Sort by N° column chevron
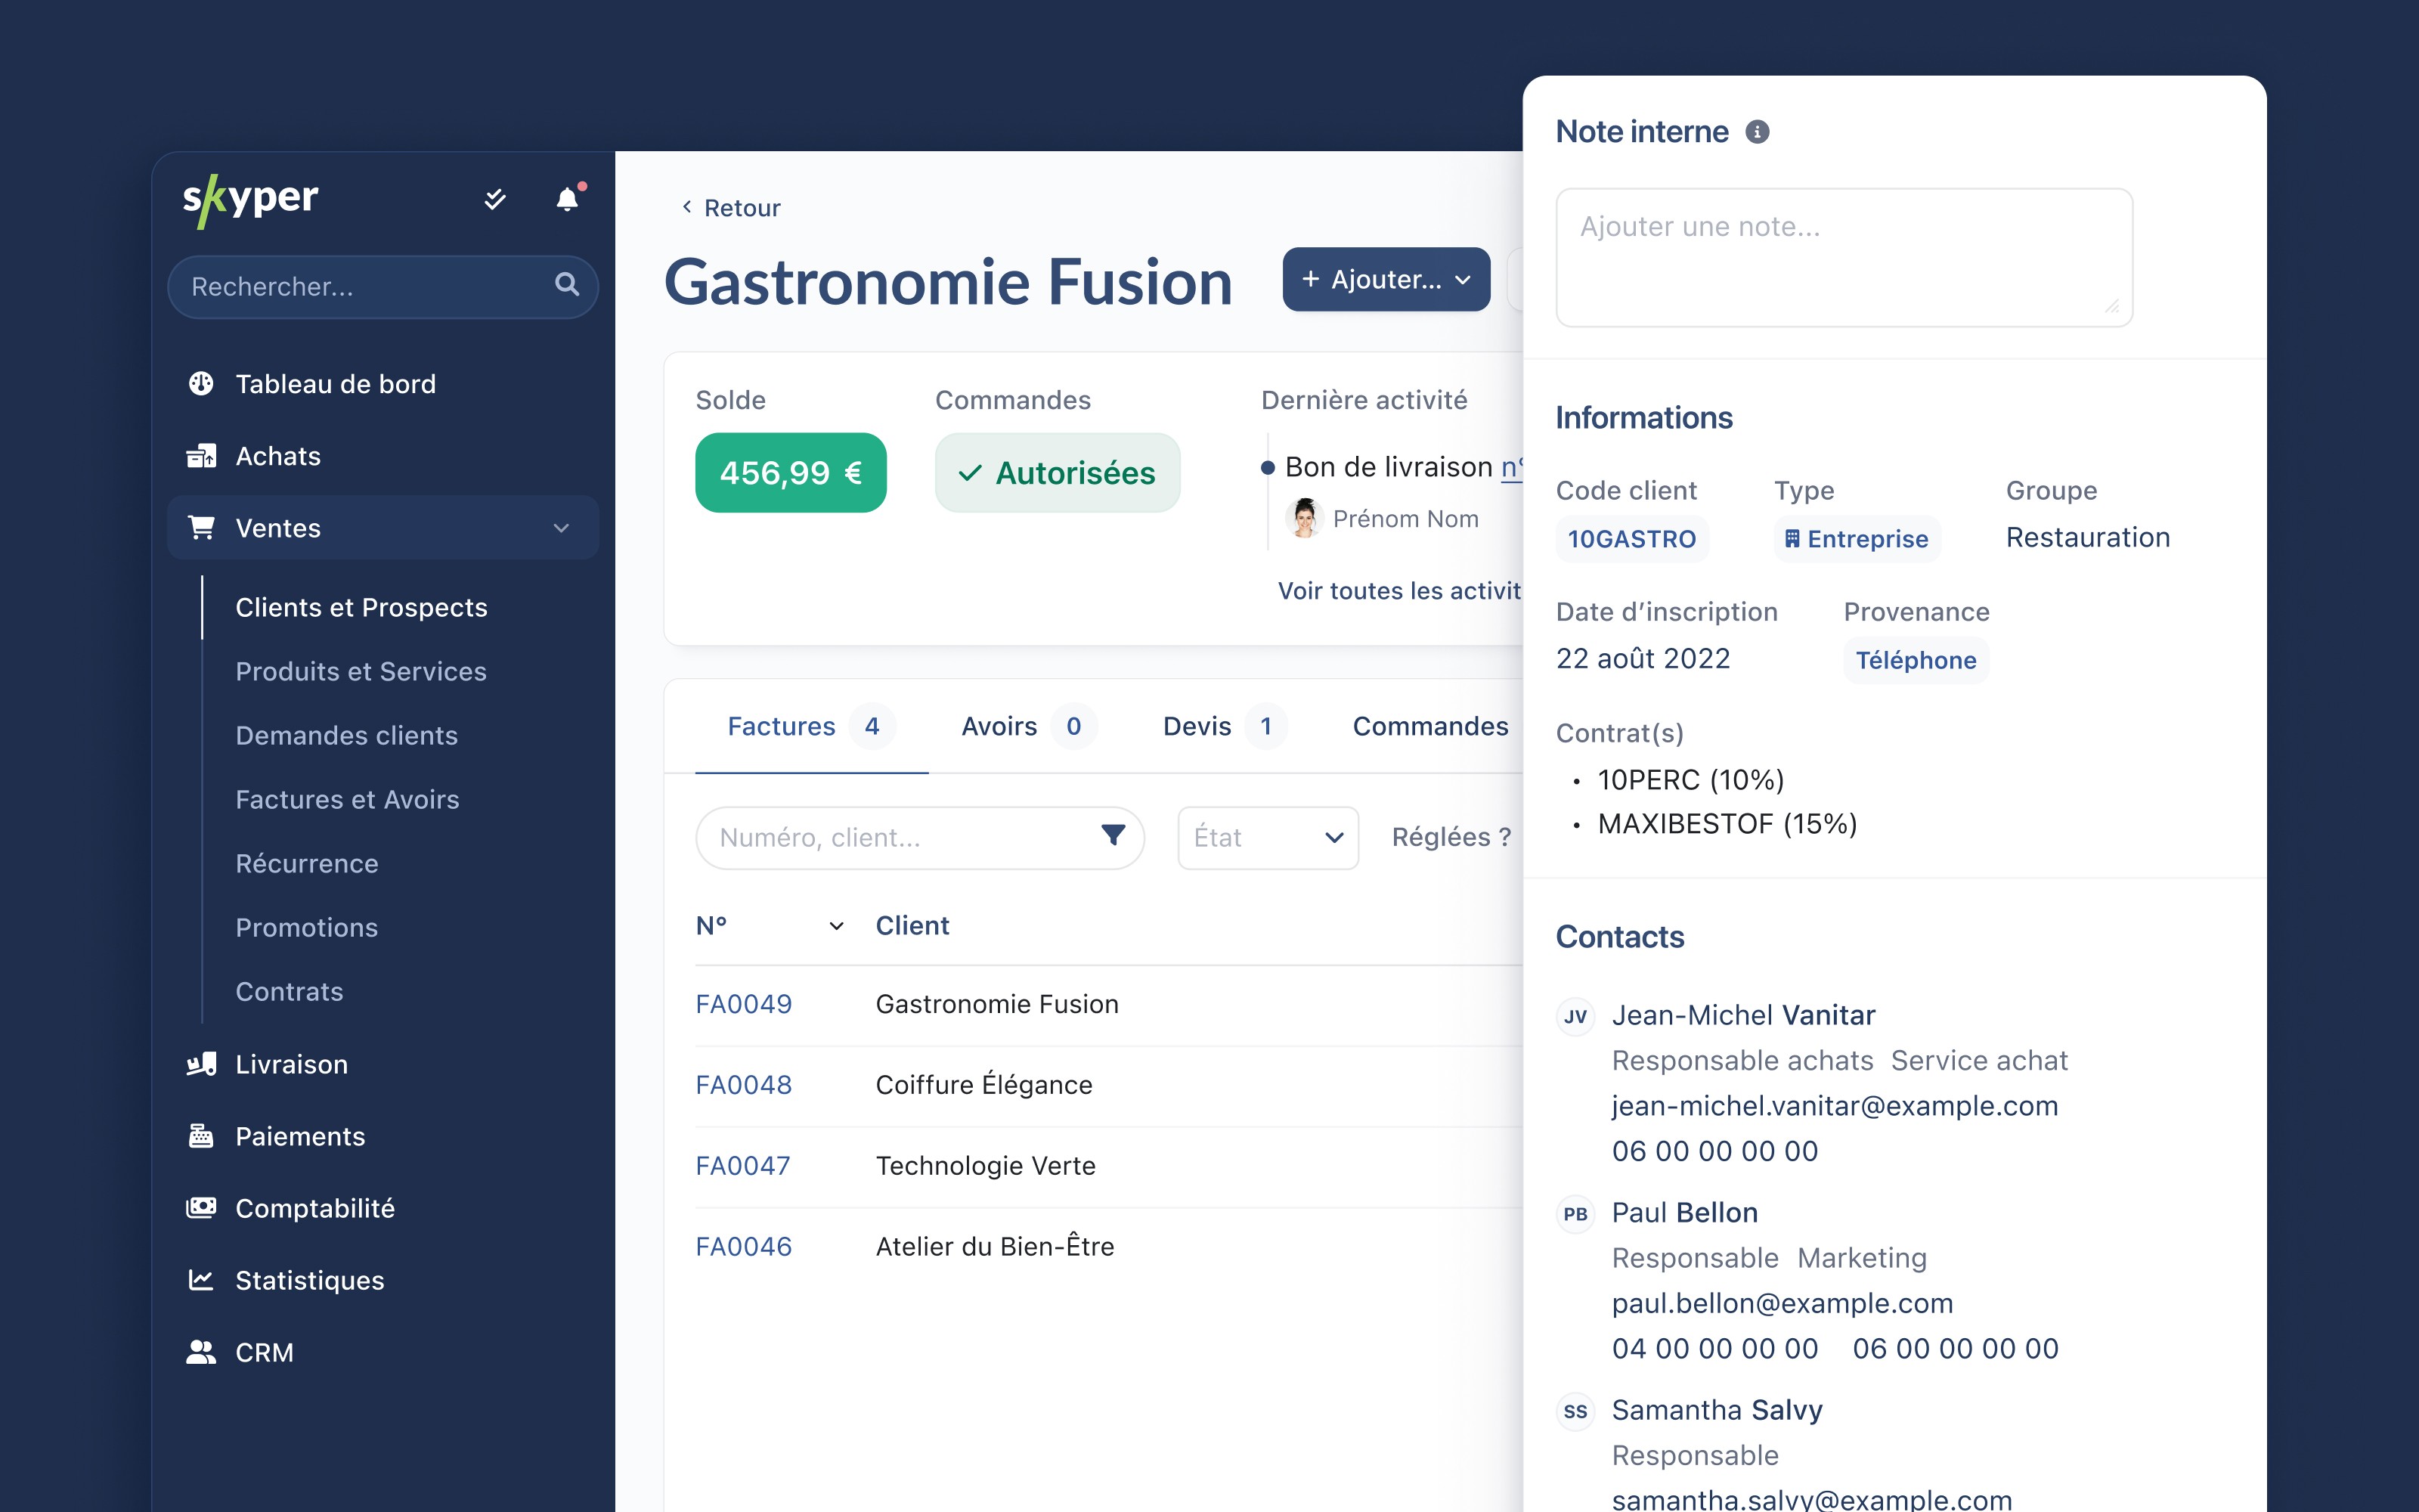Viewport: 2419px width, 1512px height. coord(837,926)
